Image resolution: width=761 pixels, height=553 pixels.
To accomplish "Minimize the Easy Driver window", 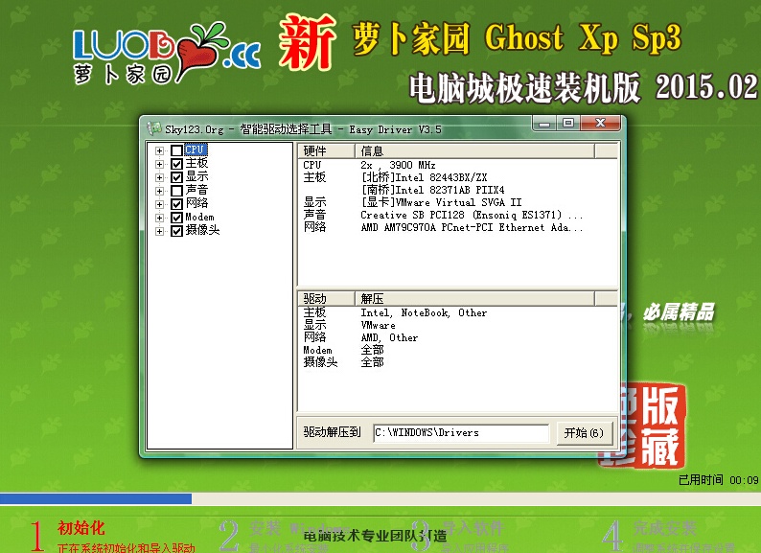I will [x=544, y=124].
